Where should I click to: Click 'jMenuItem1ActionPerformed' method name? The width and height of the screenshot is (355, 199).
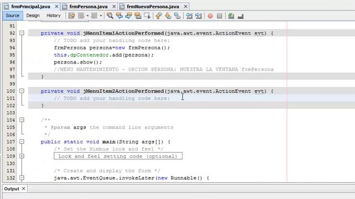pyautogui.click(x=123, y=33)
